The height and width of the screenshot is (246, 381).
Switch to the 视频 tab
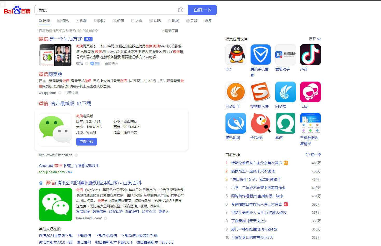coord(81,21)
